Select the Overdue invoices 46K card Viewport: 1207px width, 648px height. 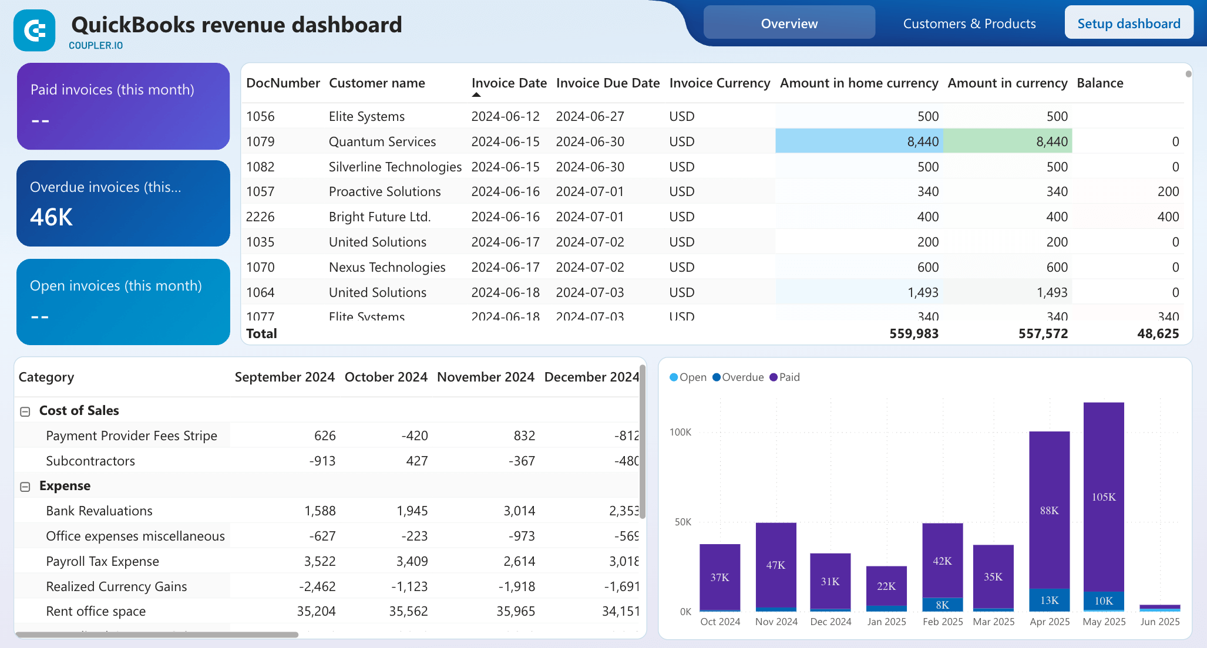click(123, 203)
